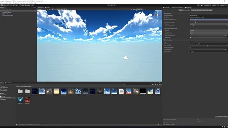Open the Gizmos dropdown in Scene view
The image size is (228, 128).
pos(139,9)
